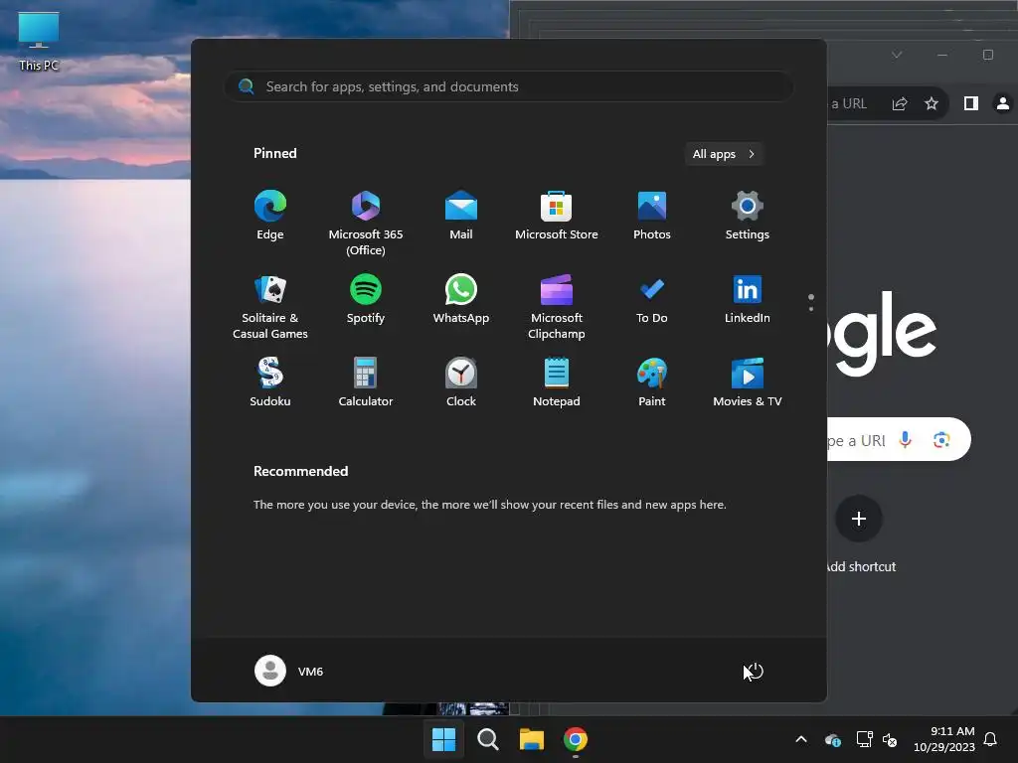Click the Windows Start button on taskbar
Viewport: 1018px width, 763px height.
pyautogui.click(x=444, y=739)
